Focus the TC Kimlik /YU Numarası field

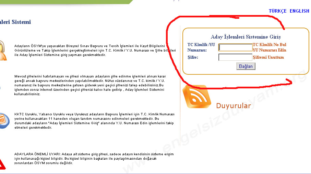[x=235, y=47]
